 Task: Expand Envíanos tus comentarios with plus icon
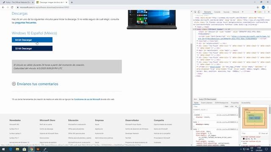(x=14, y=84)
